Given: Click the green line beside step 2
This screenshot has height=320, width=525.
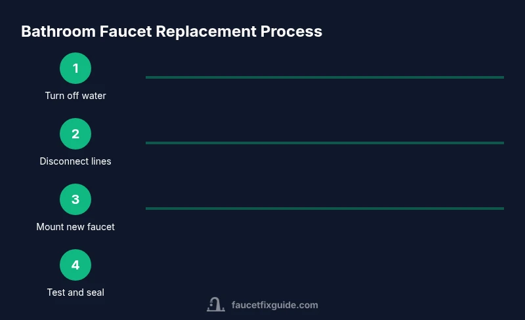Looking at the screenshot, I should pyautogui.click(x=324, y=143).
